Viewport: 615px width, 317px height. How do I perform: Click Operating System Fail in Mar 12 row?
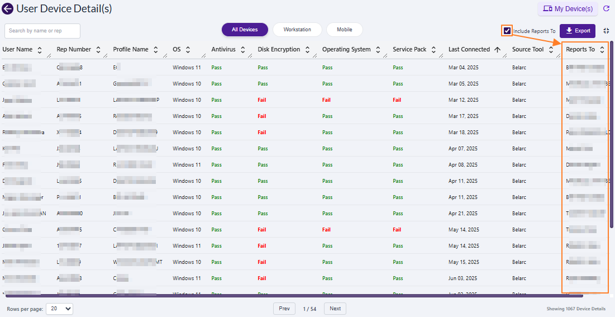click(x=326, y=100)
